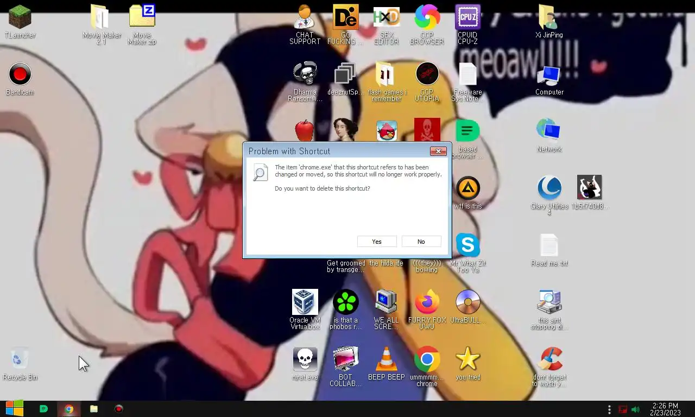
Task: Select the Freeware Sys Note... file icon
Action: point(467,81)
